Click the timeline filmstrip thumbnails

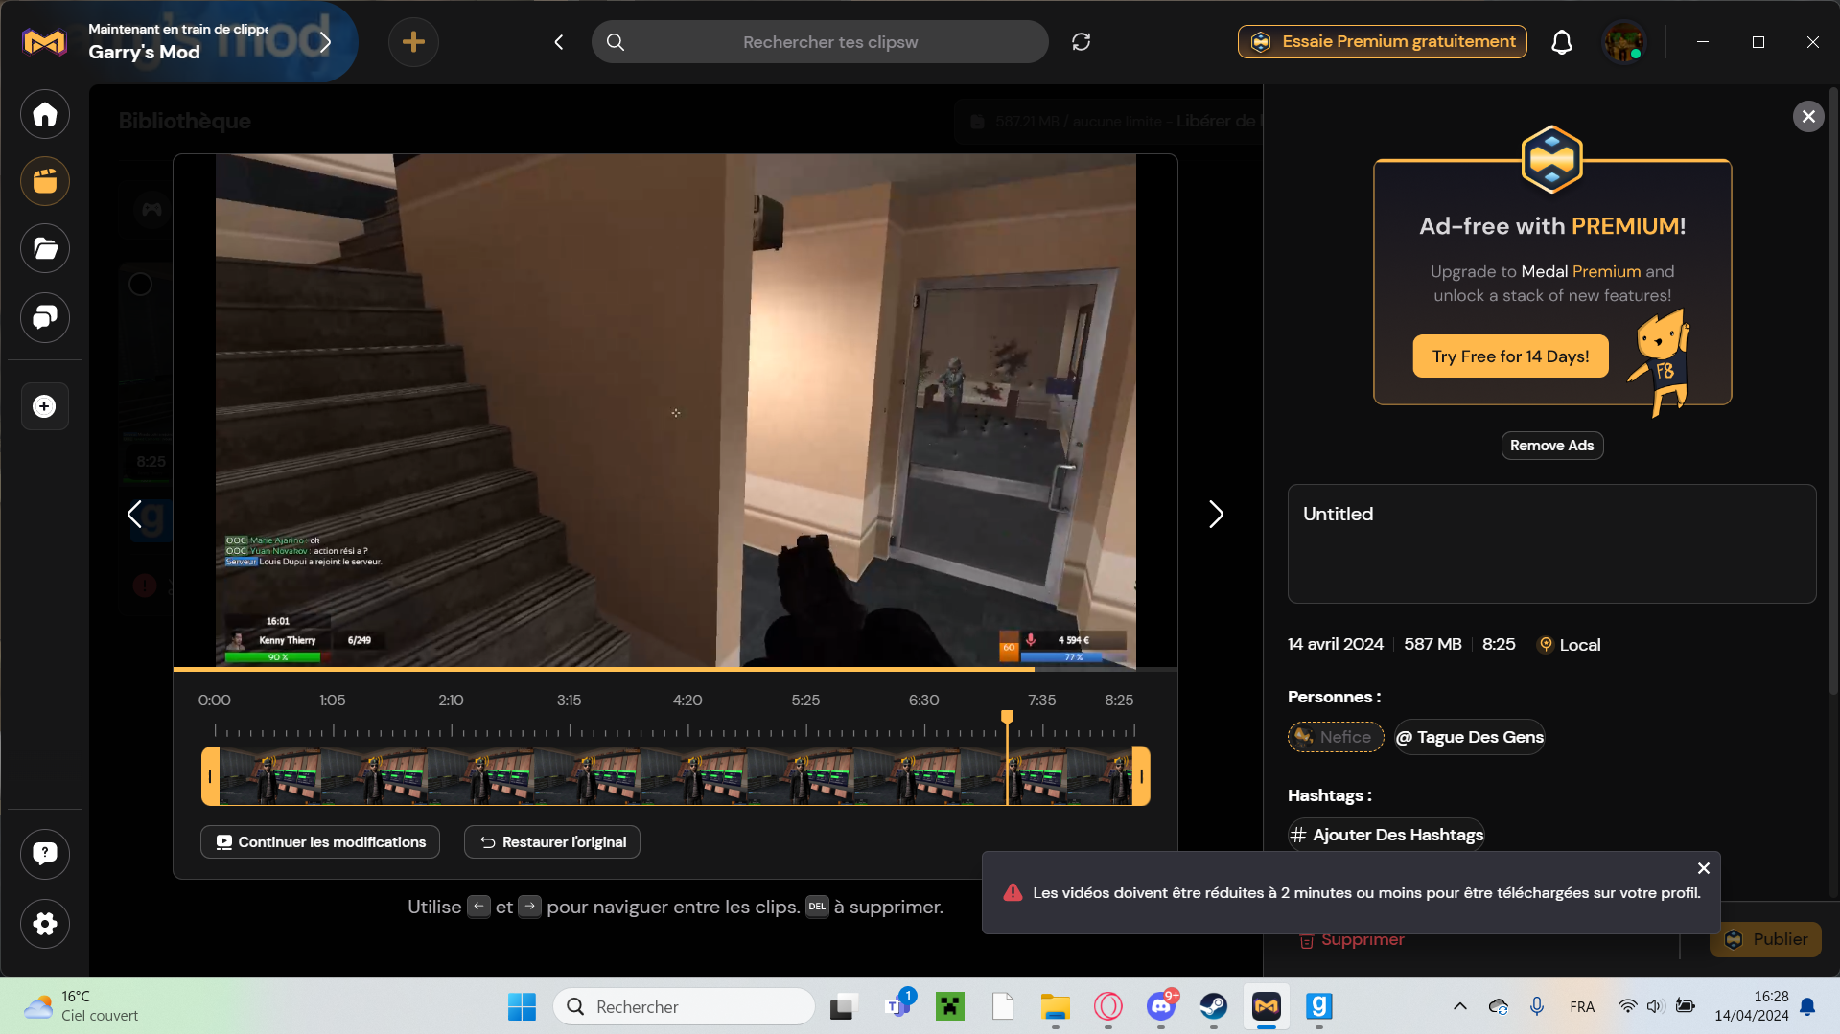(675, 776)
